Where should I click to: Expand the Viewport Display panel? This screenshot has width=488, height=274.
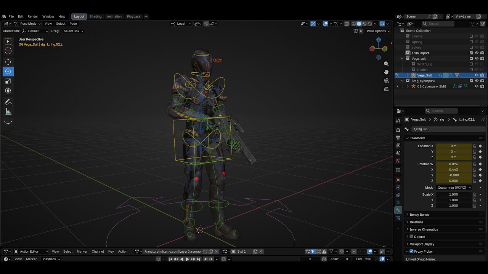(422, 244)
